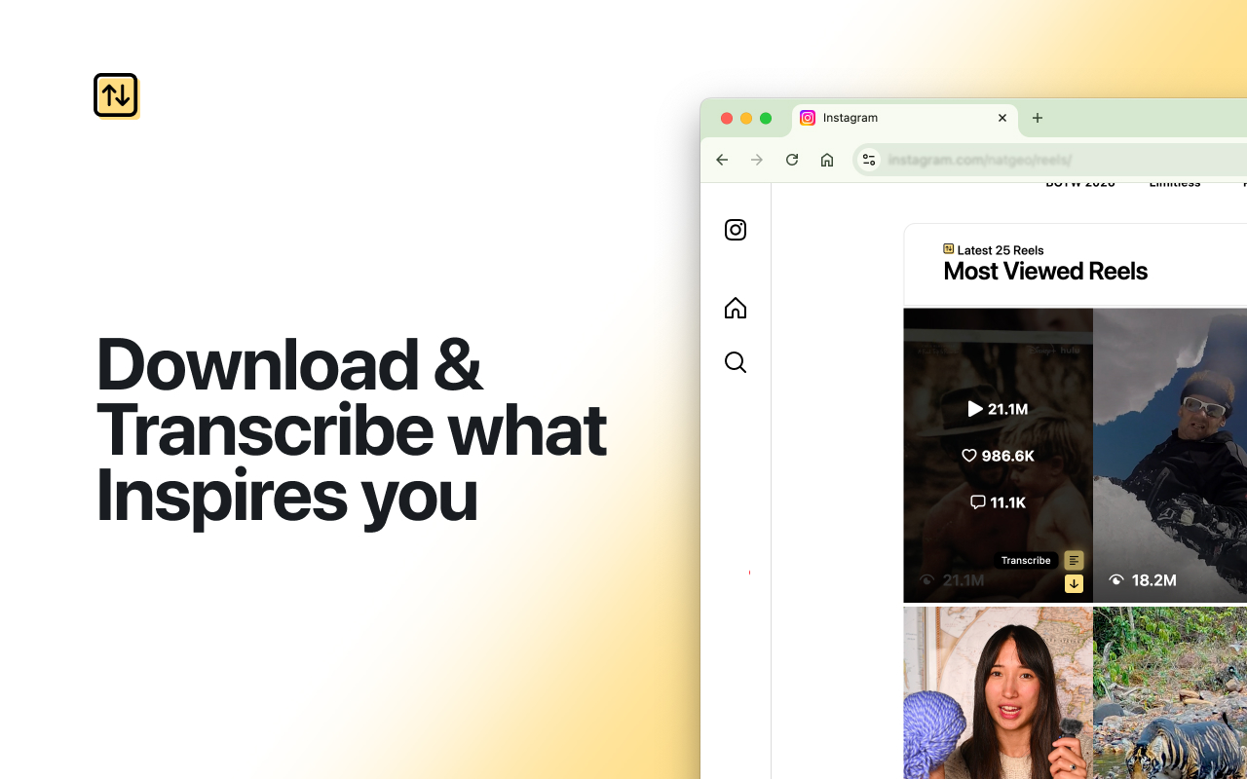Image resolution: width=1247 pixels, height=779 pixels.
Task: Click the Transcribe tooltip label
Action: (x=1025, y=560)
